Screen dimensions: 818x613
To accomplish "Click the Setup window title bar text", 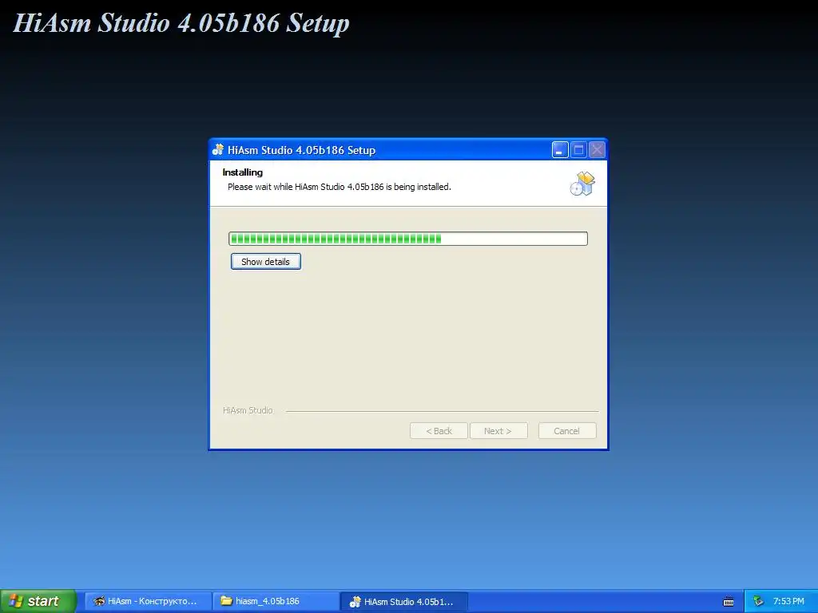I will [x=301, y=150].
